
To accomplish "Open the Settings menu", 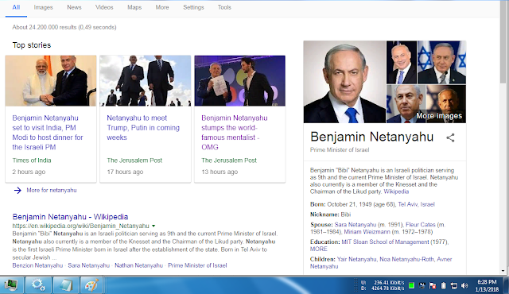I will pos(193,7).
